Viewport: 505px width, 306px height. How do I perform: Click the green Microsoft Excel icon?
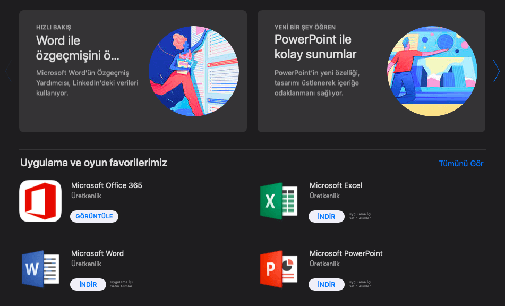click(279, 201)
